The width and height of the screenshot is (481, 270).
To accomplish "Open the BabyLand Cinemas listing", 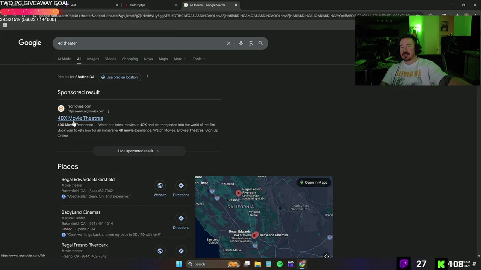I will pos(81,212).
